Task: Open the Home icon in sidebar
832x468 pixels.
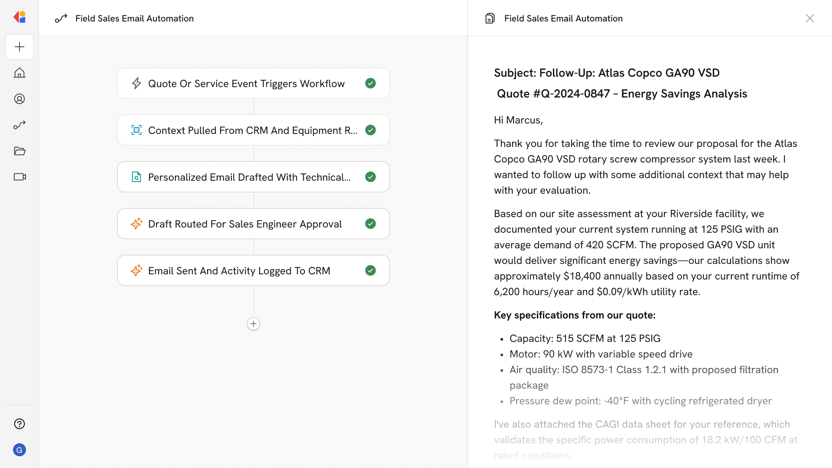Action: click(x=19, y=73)
